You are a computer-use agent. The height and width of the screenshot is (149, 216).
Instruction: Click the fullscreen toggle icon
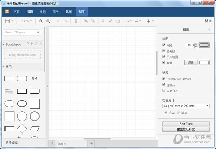pos(206,21)
